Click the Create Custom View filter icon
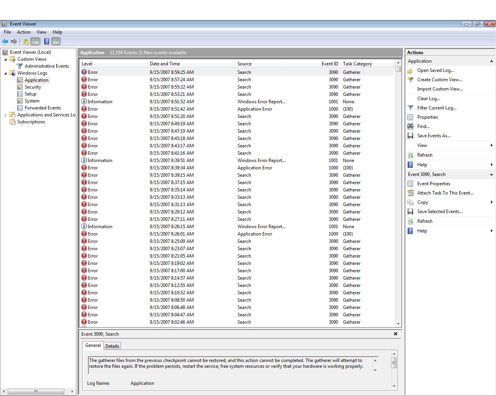The image size is (496, 396). (410, 80)
